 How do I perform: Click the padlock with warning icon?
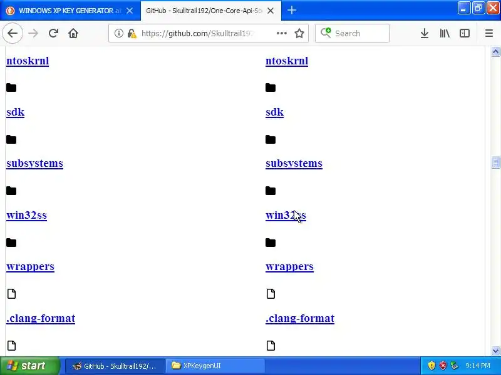tap(132, 33)
